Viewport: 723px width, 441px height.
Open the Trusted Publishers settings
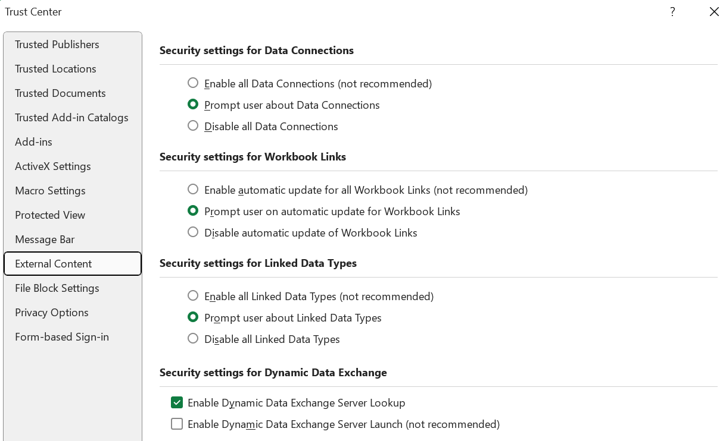coord(57,44)
